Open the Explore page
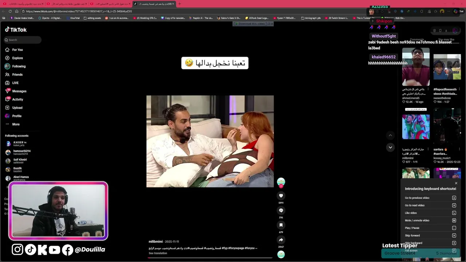 pos(14,58)
